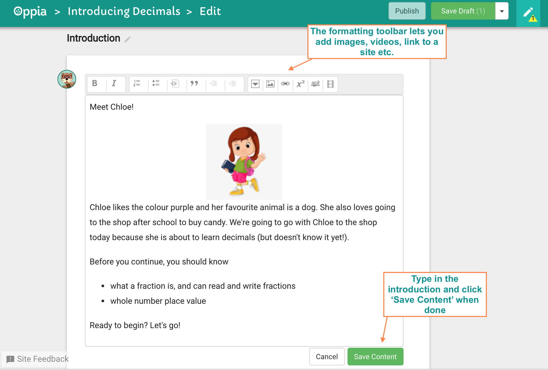Click into the 'Meet Chloe!' text line
The height and width of the screenshot is (370, 548).
112,107
